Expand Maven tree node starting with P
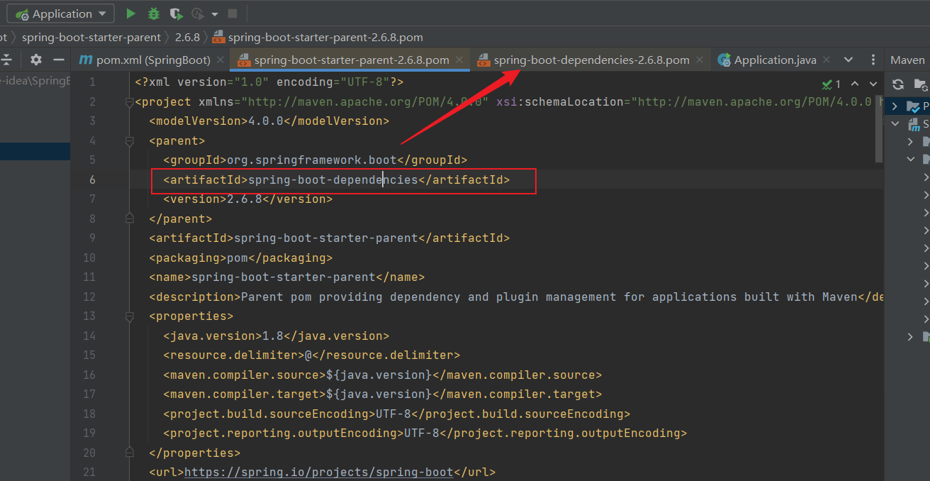This screenshot has width=930, height=481. coord(895,106)
